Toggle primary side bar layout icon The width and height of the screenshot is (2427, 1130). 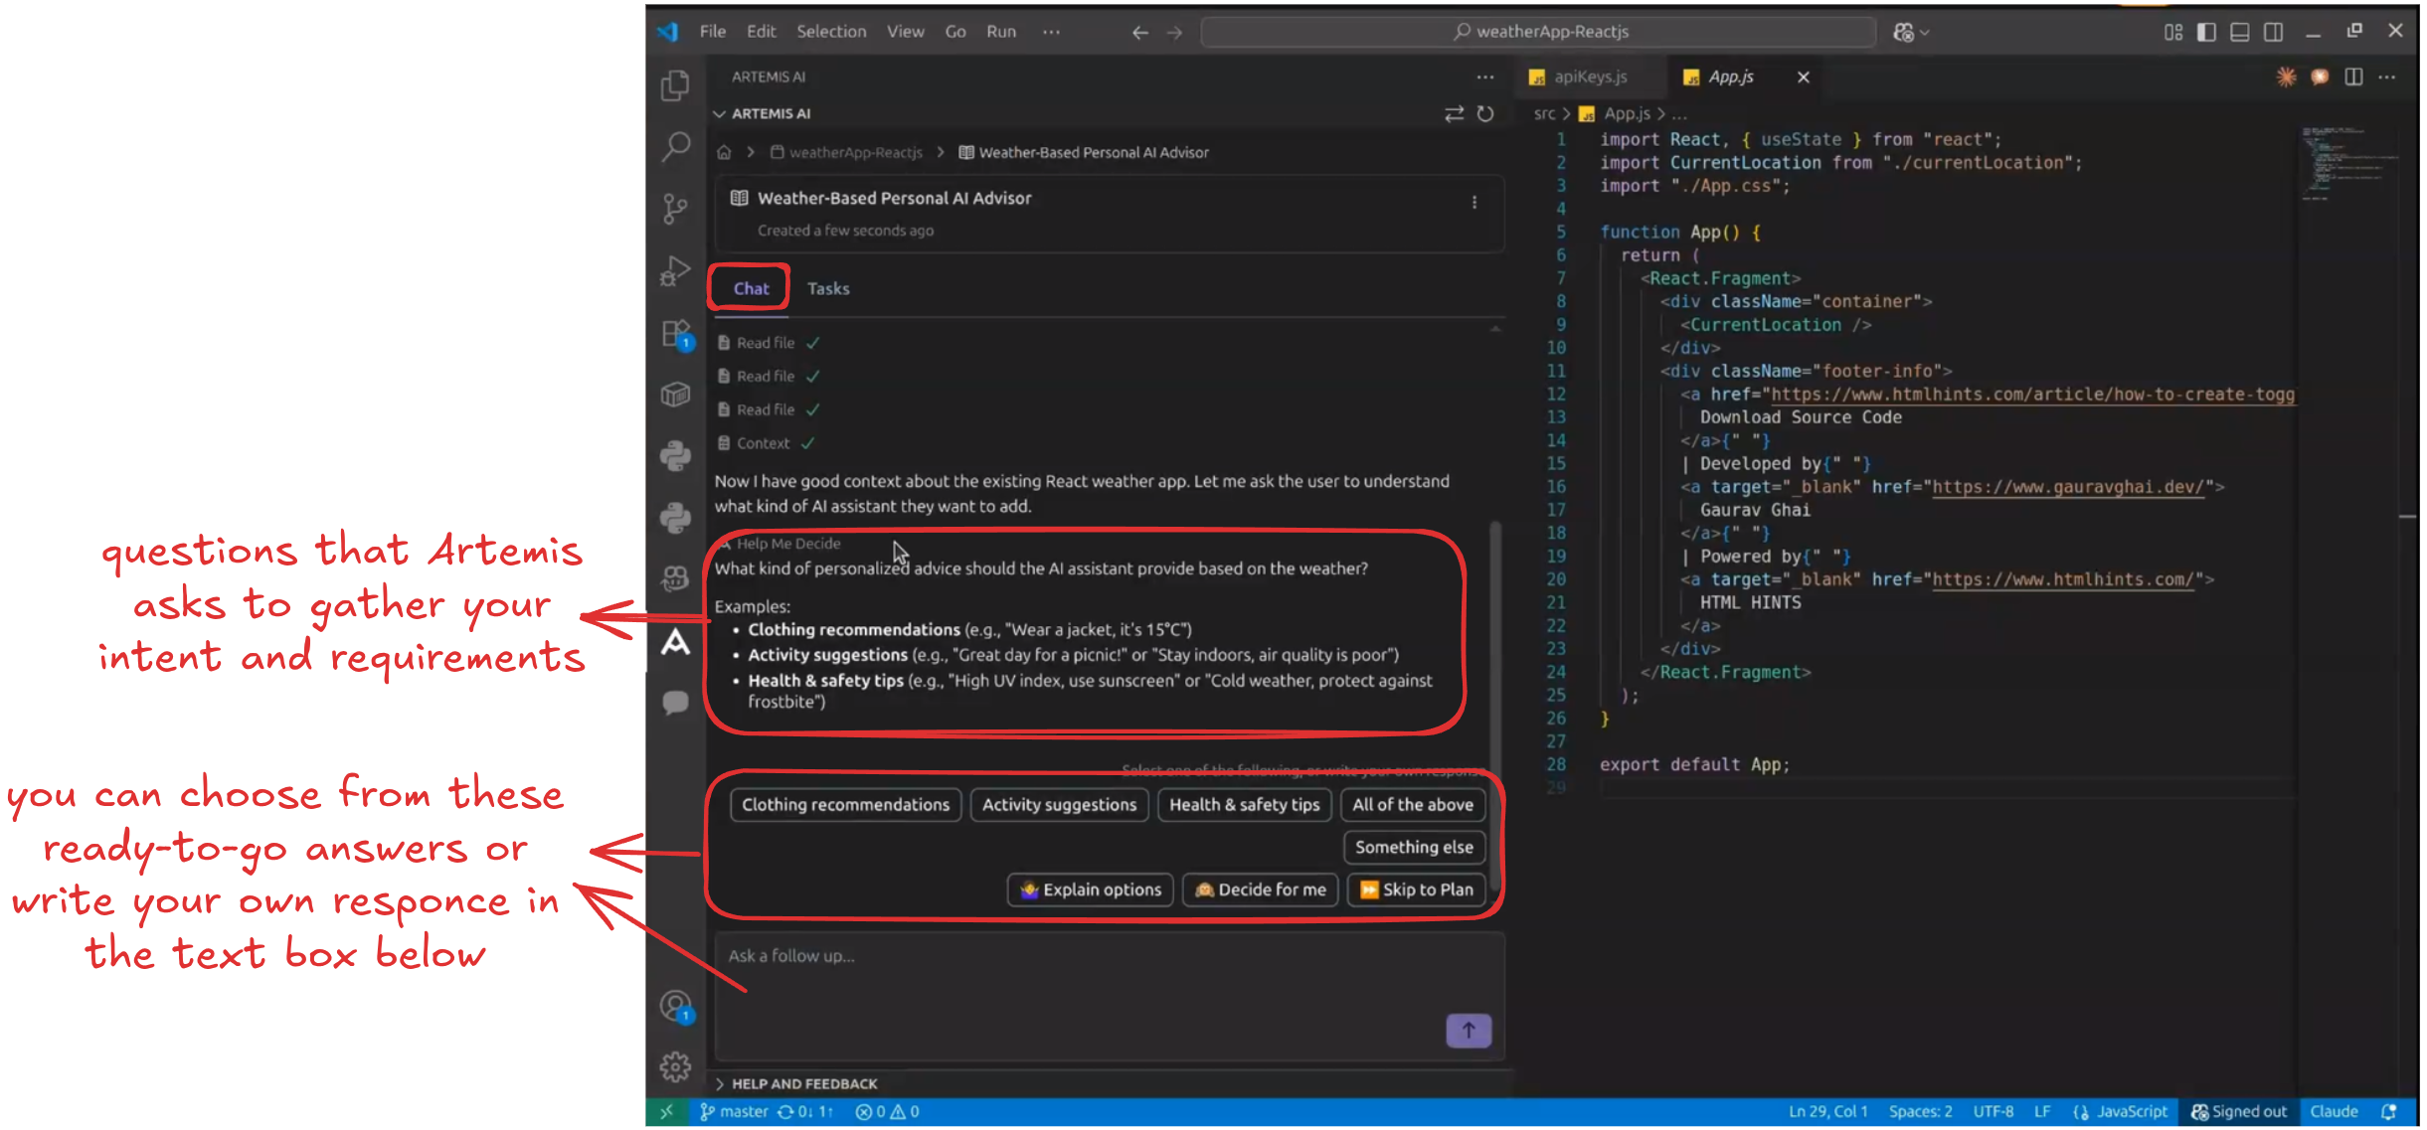coord(2206,32)
